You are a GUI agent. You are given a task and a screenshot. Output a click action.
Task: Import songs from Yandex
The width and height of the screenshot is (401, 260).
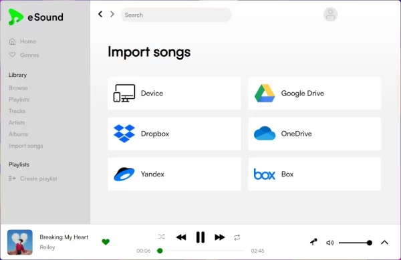point(174,174)
